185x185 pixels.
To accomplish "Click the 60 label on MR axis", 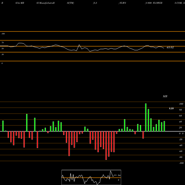I will tap(181, 116).
